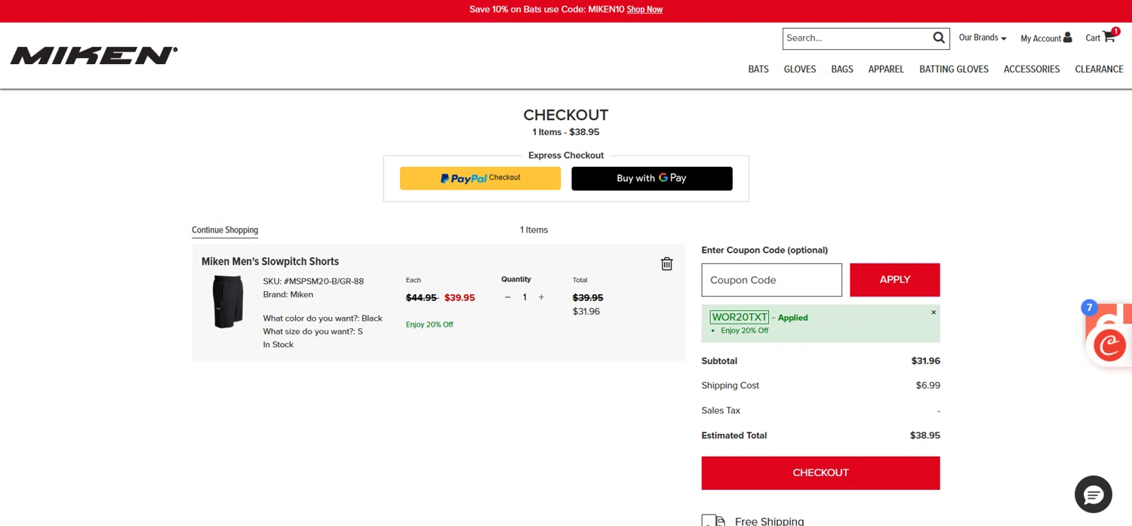Click the SKU #MSPSM20-B/GR-88 text
The height and width of the screenshot is (526, 1132).
coord(313,281)
